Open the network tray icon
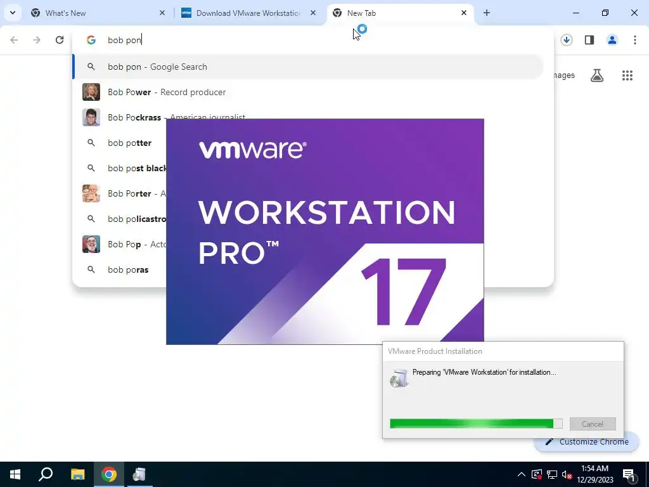The width and height of the screenshot is (649, 487). click(552, 474)
